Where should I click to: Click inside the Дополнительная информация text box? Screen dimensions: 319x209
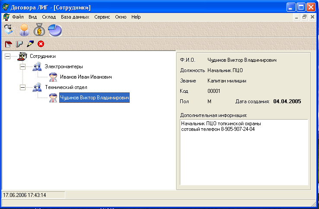[x=244, y=152]
